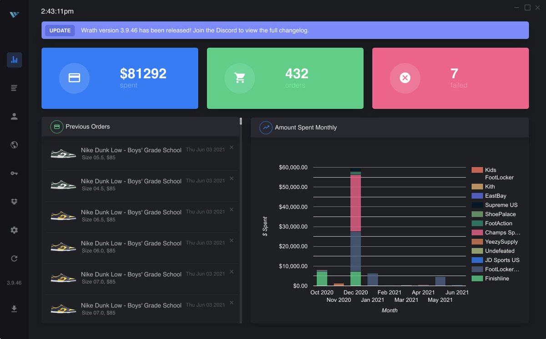Click the download update icon in sidebar
This screenshot has width=546, height=339.
click(14, 309)
